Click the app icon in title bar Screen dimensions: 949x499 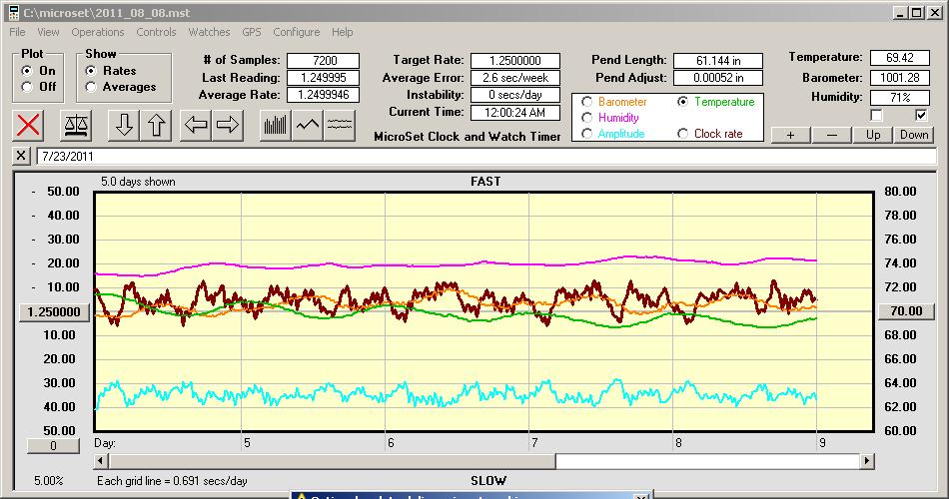click(x=13, y=12)
